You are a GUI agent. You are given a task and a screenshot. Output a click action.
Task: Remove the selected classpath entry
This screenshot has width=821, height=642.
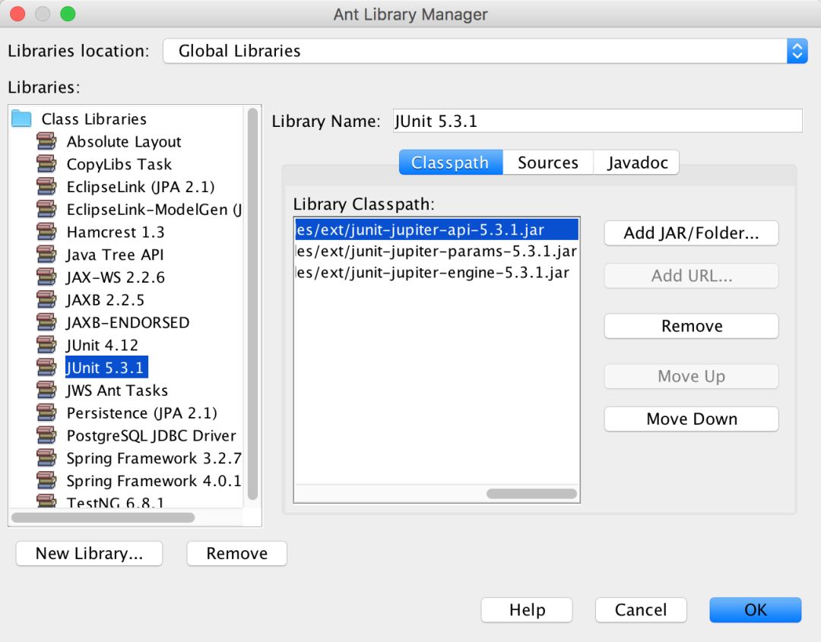pyautogui.click(x=691, y=326)
